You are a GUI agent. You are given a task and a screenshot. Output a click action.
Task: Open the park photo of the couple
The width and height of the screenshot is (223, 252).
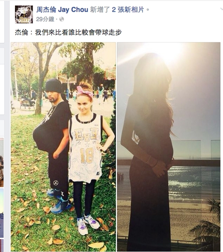pos(63,147)
